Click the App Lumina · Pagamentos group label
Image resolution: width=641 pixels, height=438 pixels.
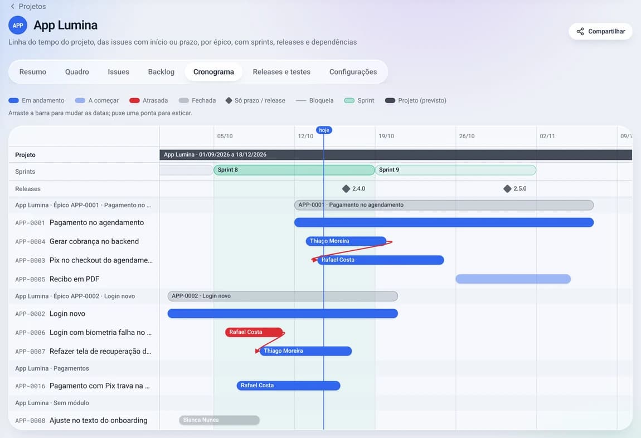[52, 368]
